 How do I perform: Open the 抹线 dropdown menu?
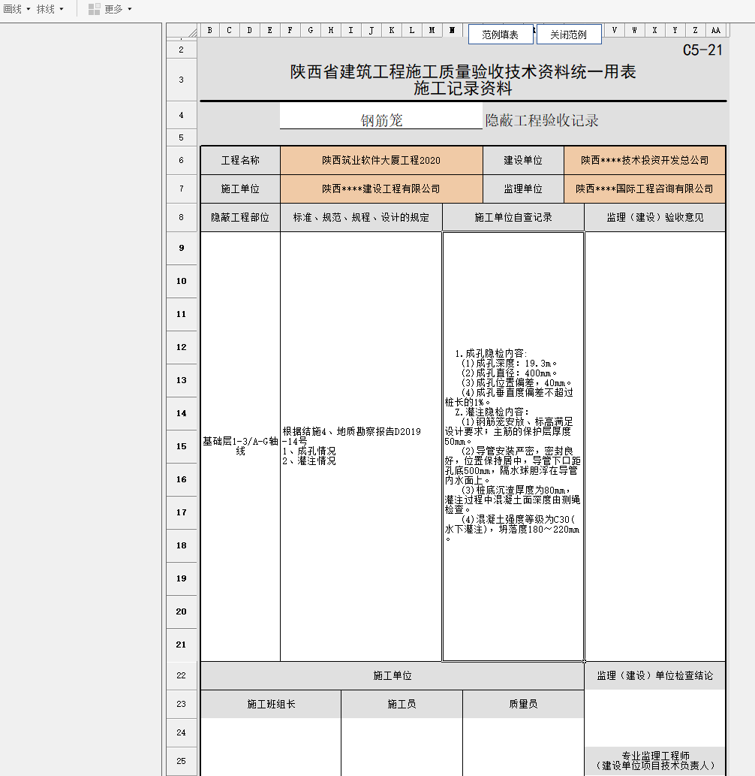click(x=50, y=9)
